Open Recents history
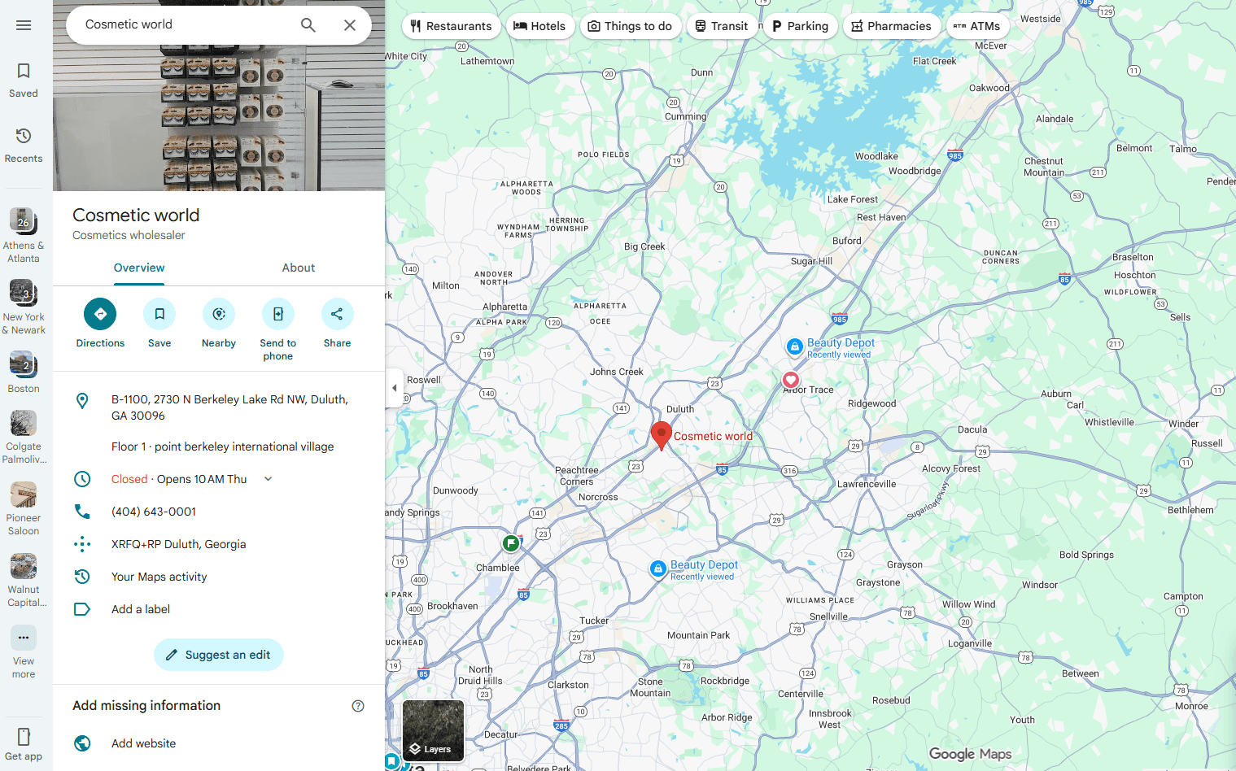This screenshot has height=771, width=1236. [x=24, y=146]
